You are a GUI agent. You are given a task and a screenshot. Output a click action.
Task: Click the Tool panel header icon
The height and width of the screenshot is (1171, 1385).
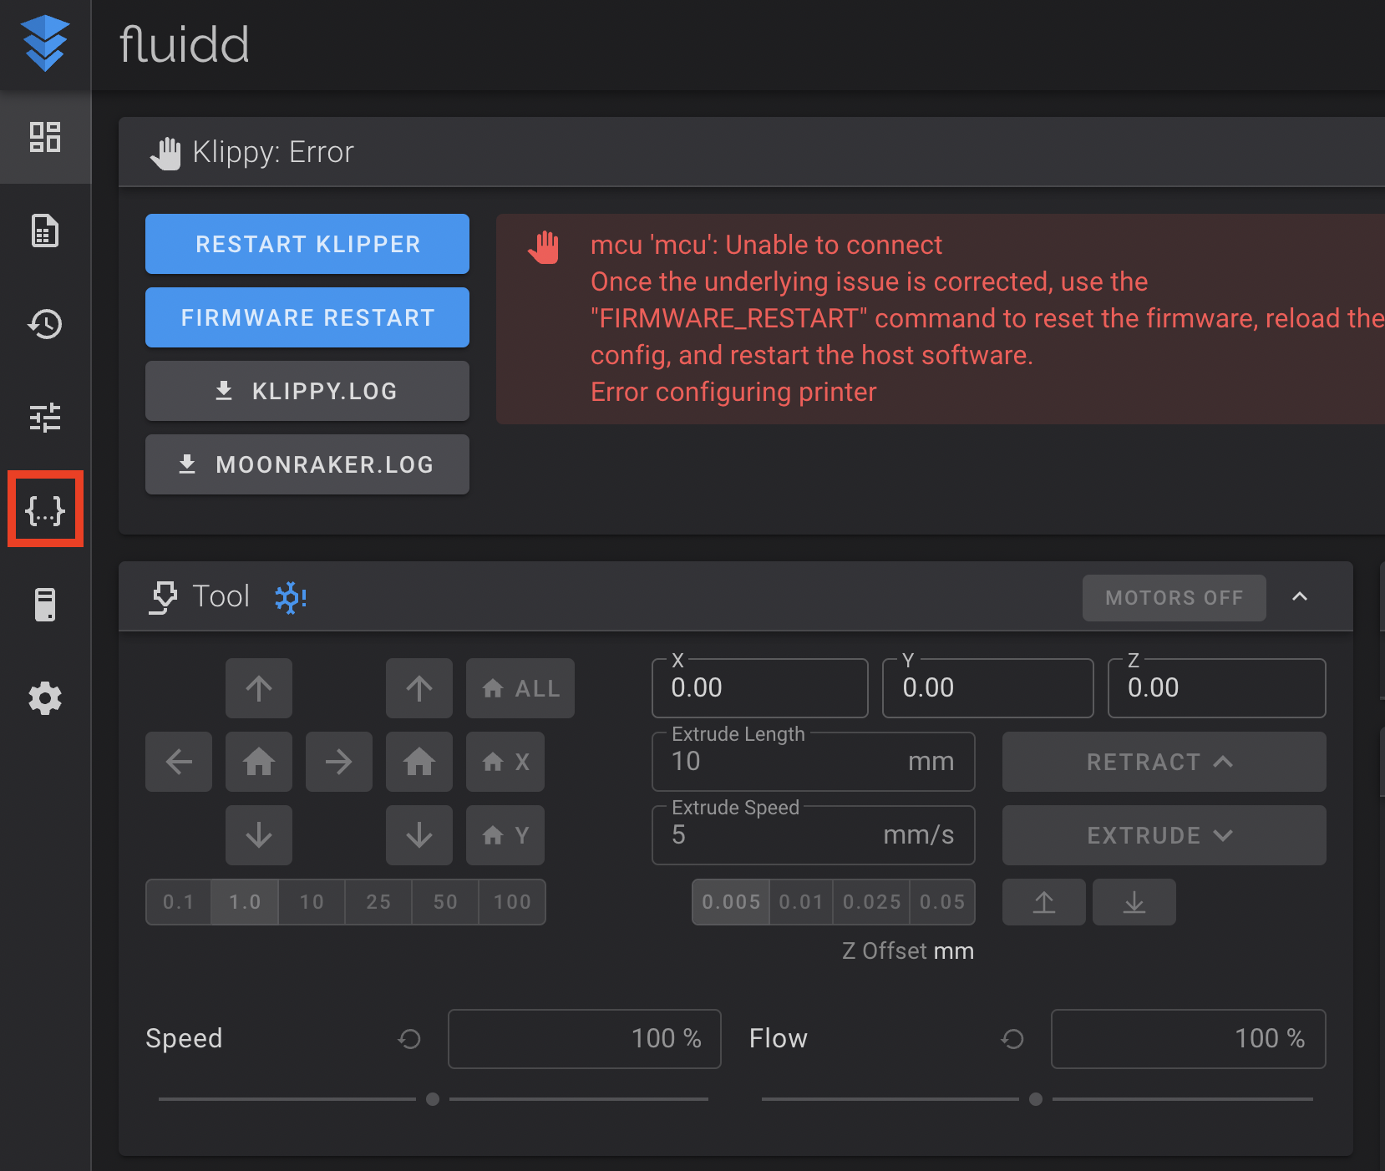(164, 597)
